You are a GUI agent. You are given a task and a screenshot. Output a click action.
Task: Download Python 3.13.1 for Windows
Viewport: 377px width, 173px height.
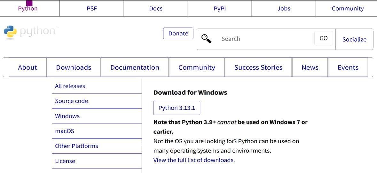point(177,108)
